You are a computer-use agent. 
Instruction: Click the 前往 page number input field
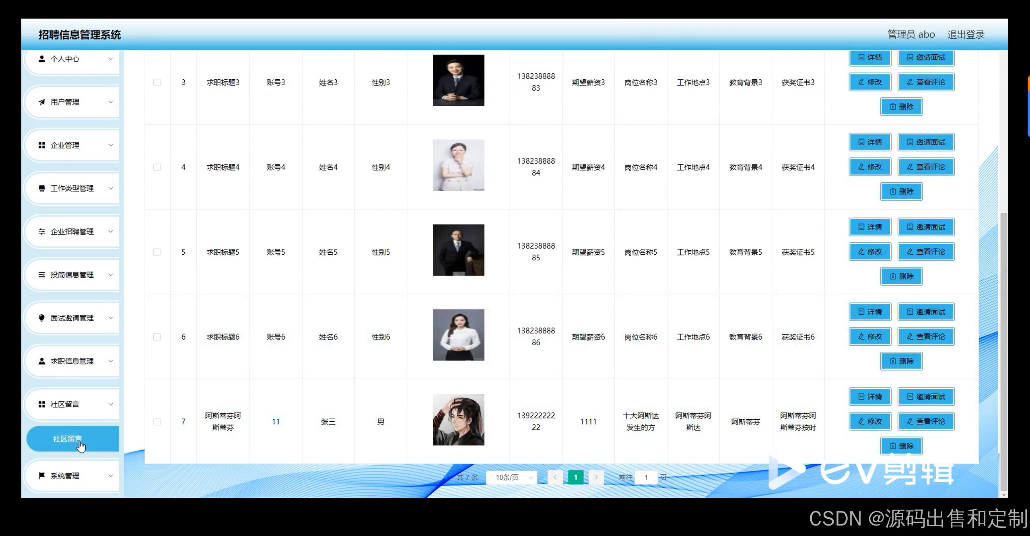(x=646, y=477)
